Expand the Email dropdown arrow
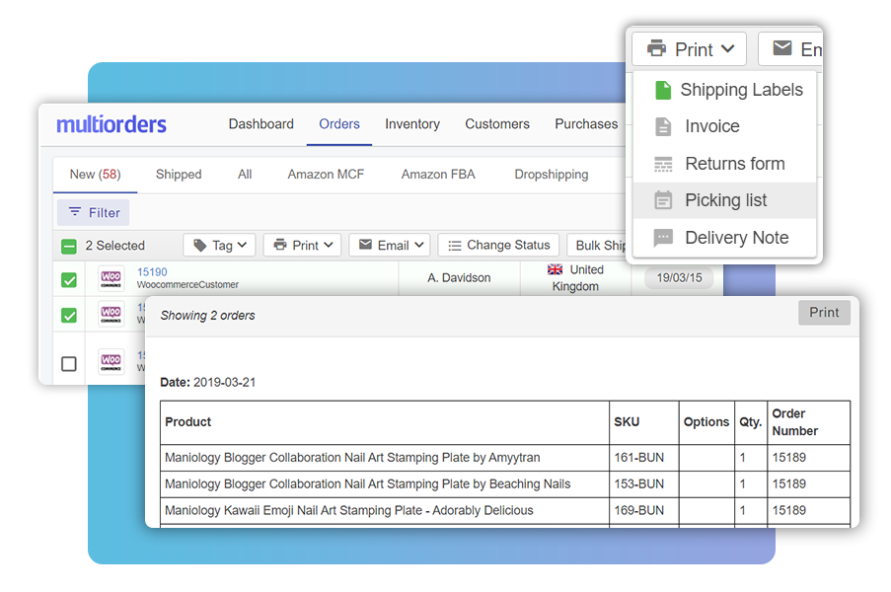891x592 pixels. [x=419, y=245]
